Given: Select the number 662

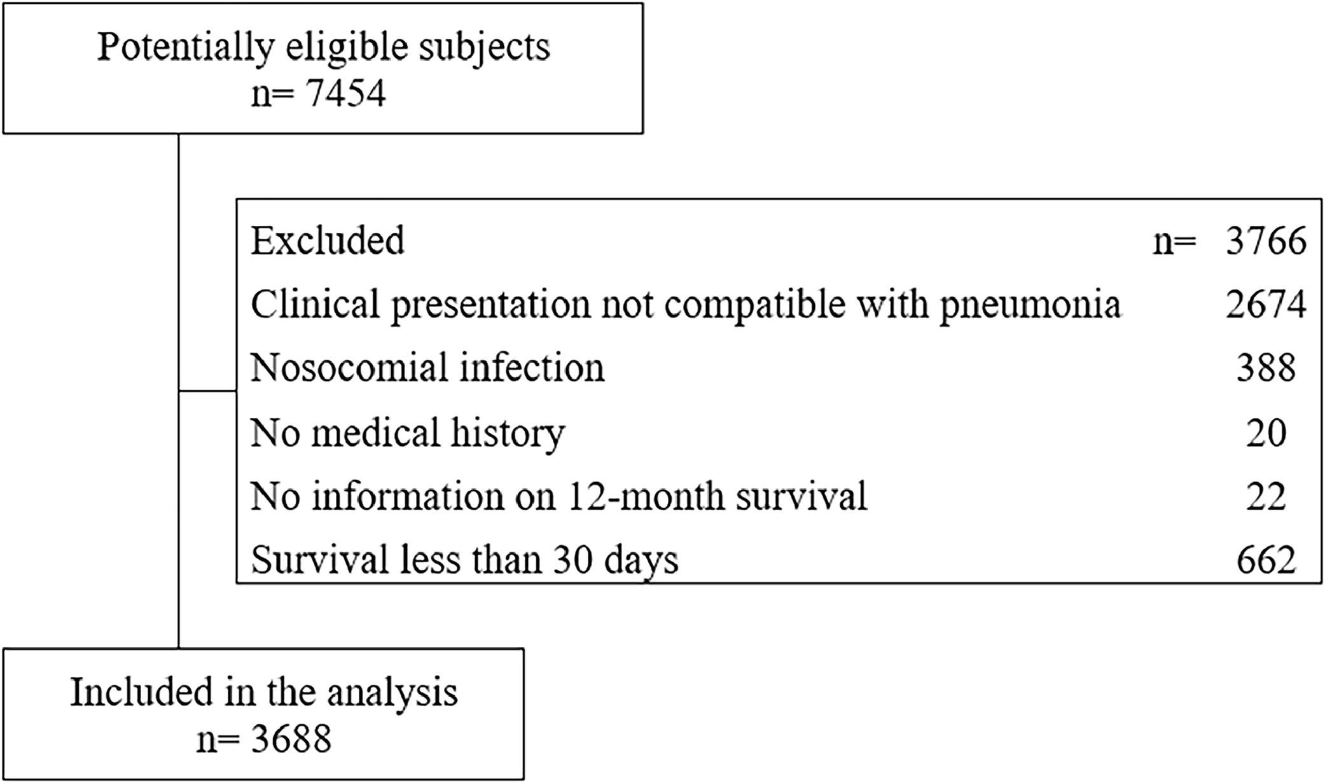Looking at the screenshot, I should point(1266,560).
